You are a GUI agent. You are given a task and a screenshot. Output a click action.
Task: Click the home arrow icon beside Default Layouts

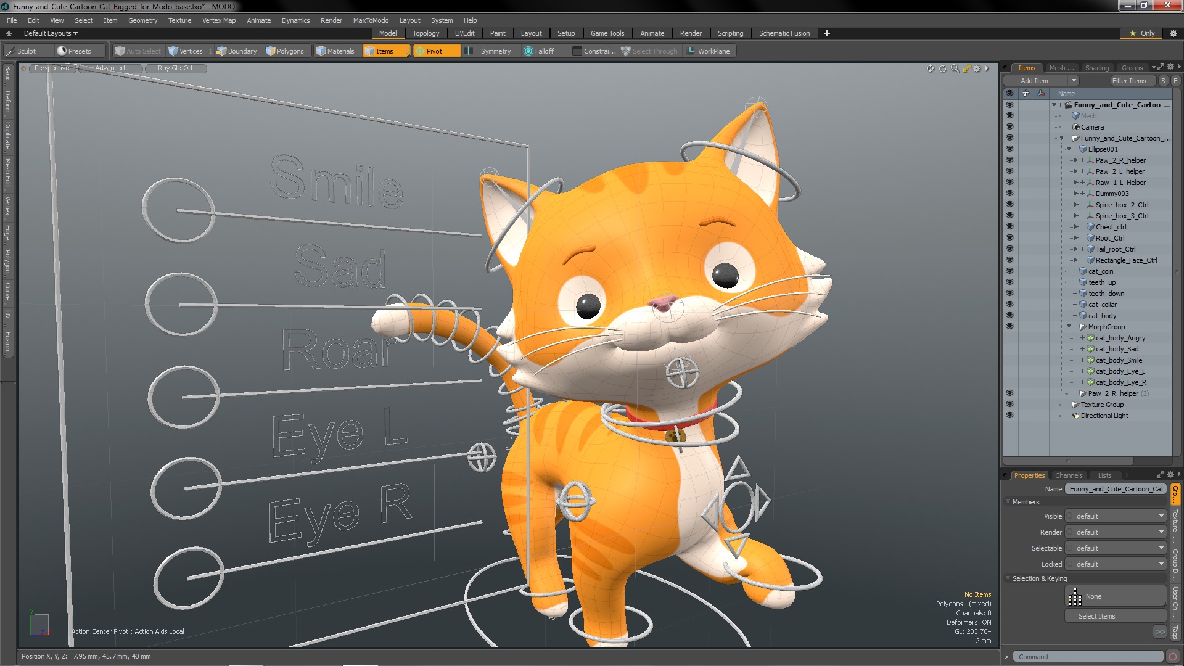click(9, 33)
